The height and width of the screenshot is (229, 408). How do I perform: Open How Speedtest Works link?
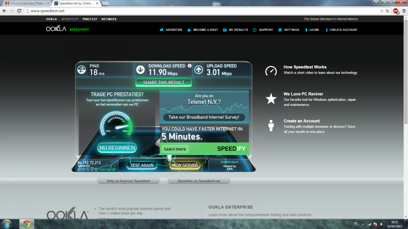click(x=305, y=67)
